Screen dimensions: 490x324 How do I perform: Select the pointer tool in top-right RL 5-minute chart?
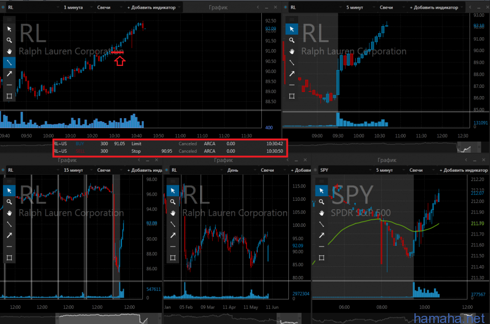[x=291, y=29]
